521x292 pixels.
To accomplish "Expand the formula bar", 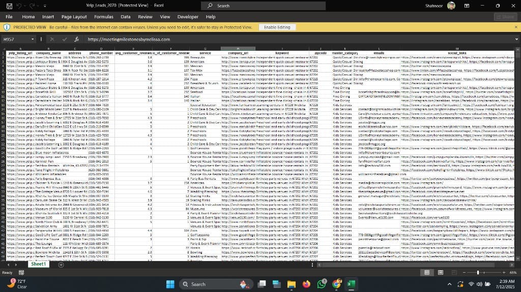I will coord(516,39).
